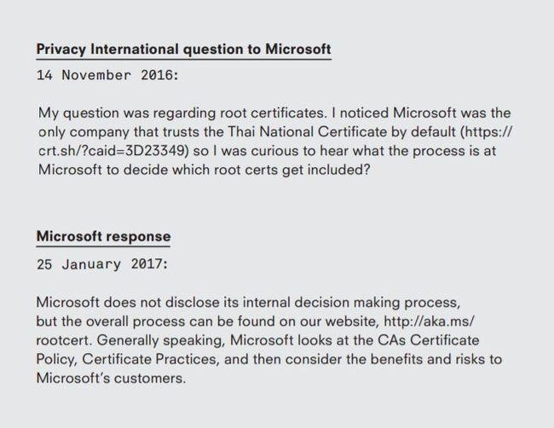This screenshot has width=554, height=428.
Task: Click the 'Microsoft response' heading
Action: click(x=103, y=236)
